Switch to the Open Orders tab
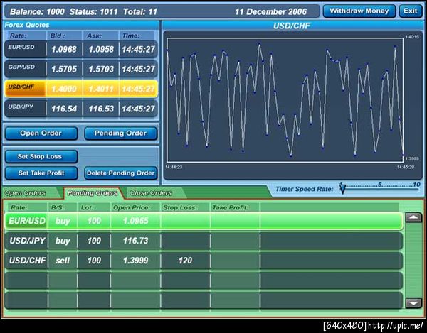Viewport: 427px width, 333px height. point(26,193)
